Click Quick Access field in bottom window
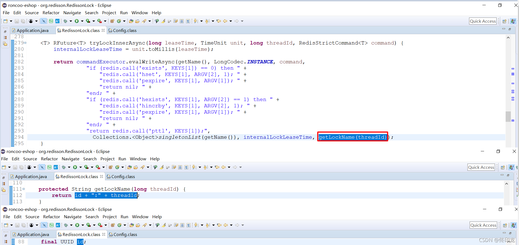This screenshot has height=245, width=519. [483, 225]
